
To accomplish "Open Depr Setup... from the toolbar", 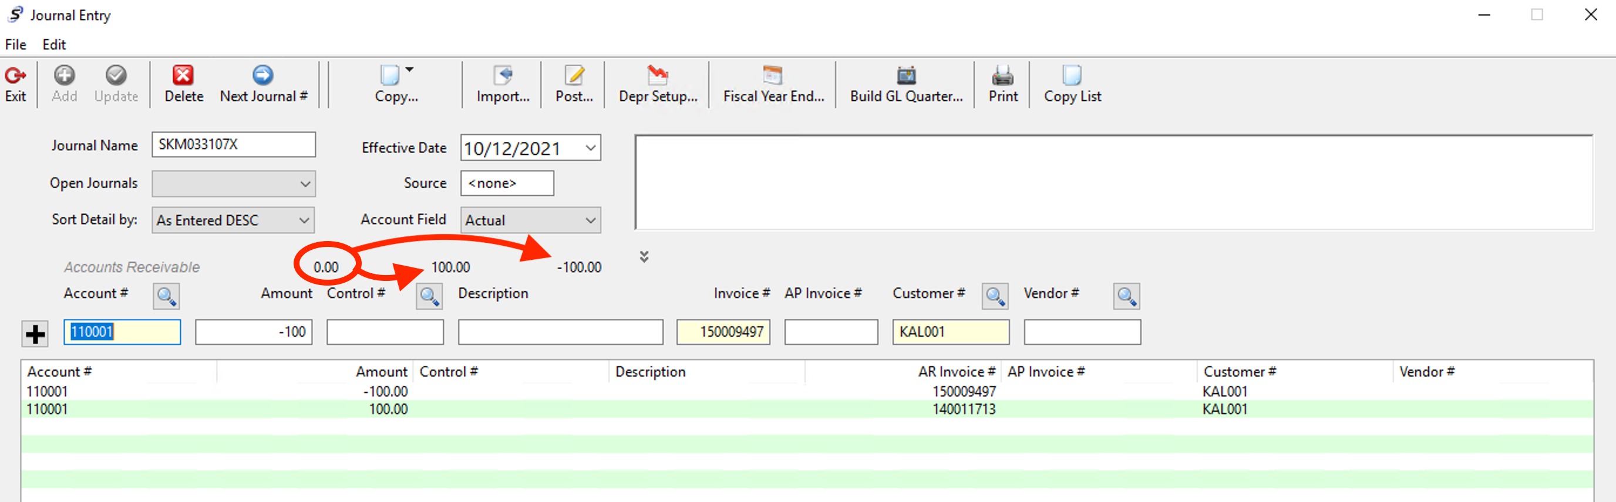I will click(x=658, y=75).
